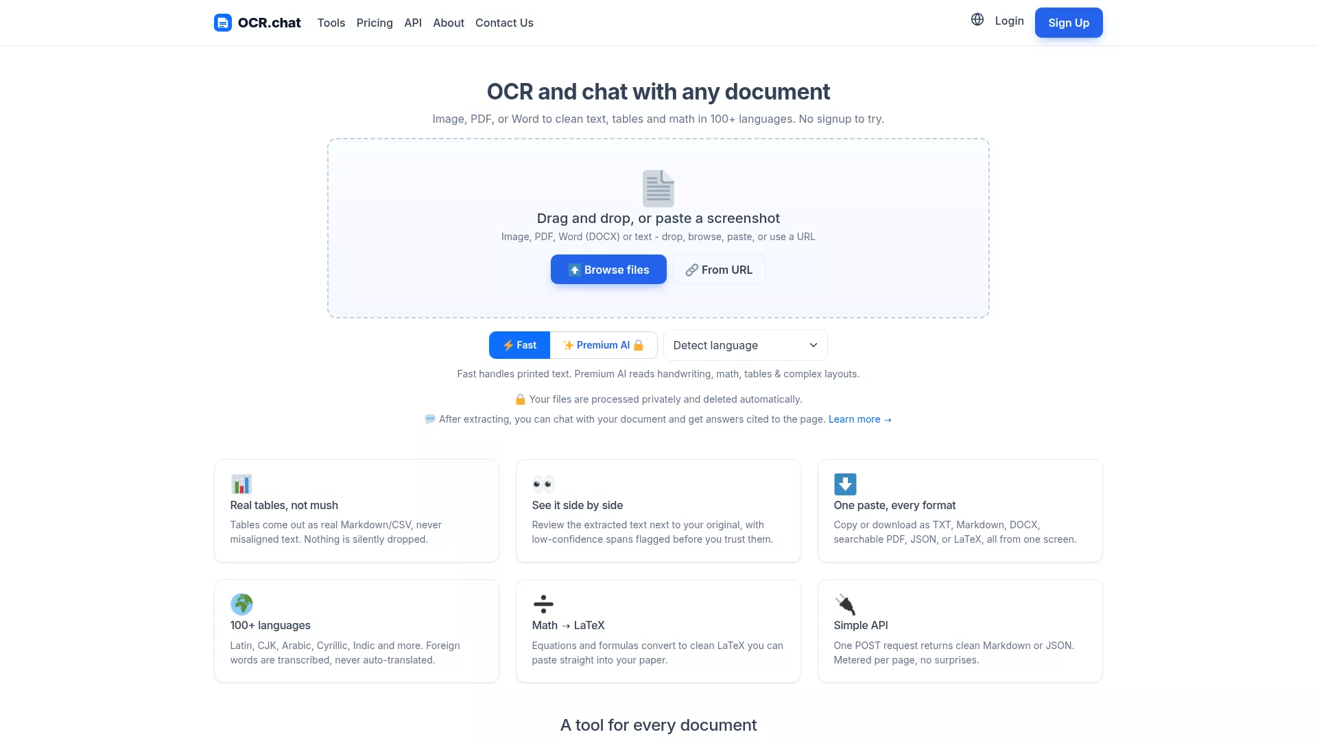The image size is (1317, 741).
Task: Click the 'Drag and drop, or paste a screenshot' text
Action: click(658, 218)
